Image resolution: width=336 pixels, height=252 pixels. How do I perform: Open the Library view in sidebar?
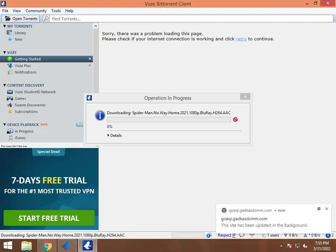[20, 33]
